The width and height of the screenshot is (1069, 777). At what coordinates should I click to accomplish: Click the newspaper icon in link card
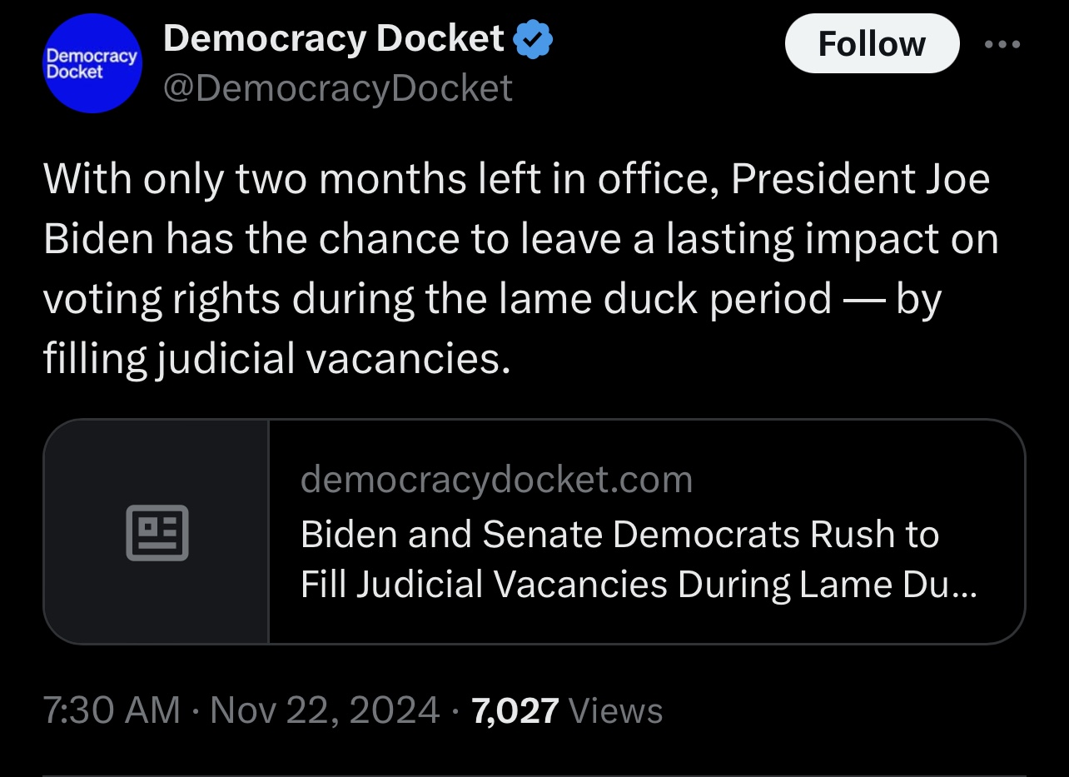[157, 531]
